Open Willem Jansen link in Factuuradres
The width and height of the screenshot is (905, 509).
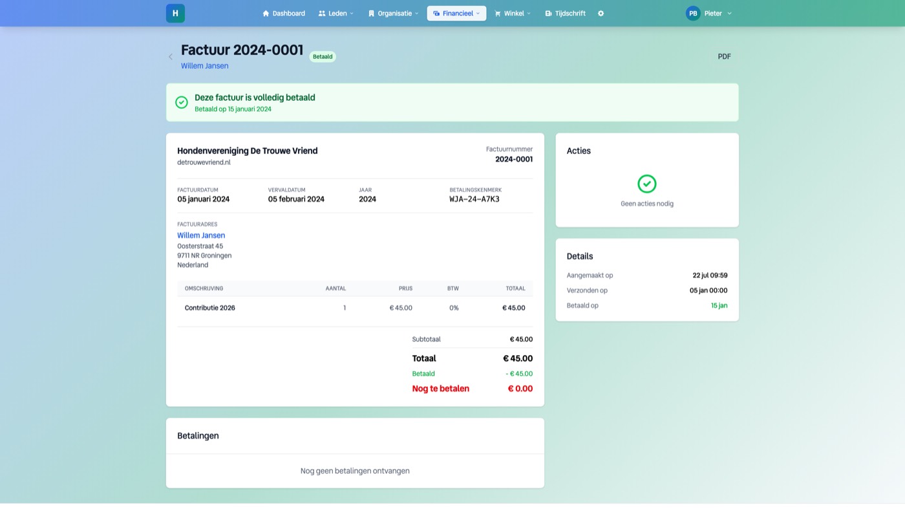(x=201, y=235)
